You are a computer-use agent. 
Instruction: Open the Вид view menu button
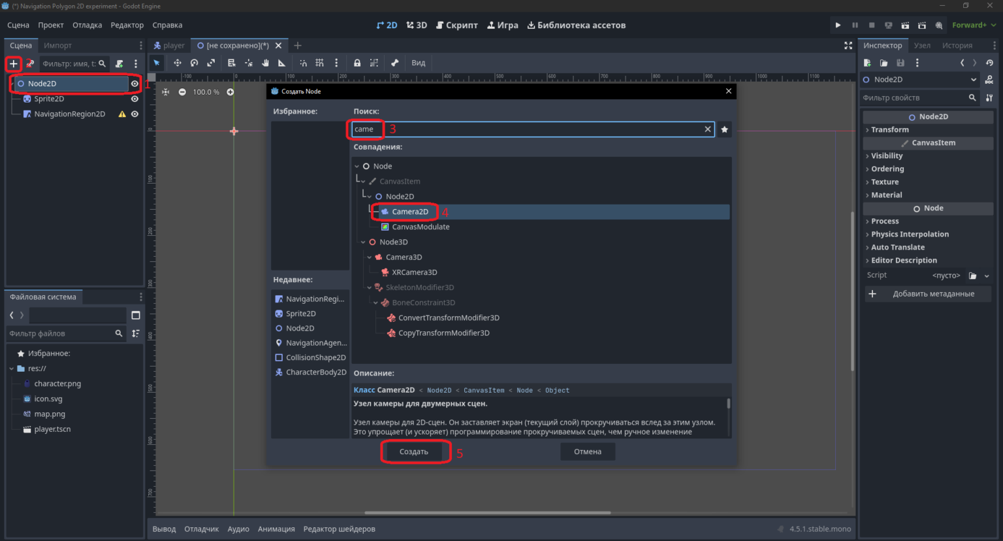point(419,63)
